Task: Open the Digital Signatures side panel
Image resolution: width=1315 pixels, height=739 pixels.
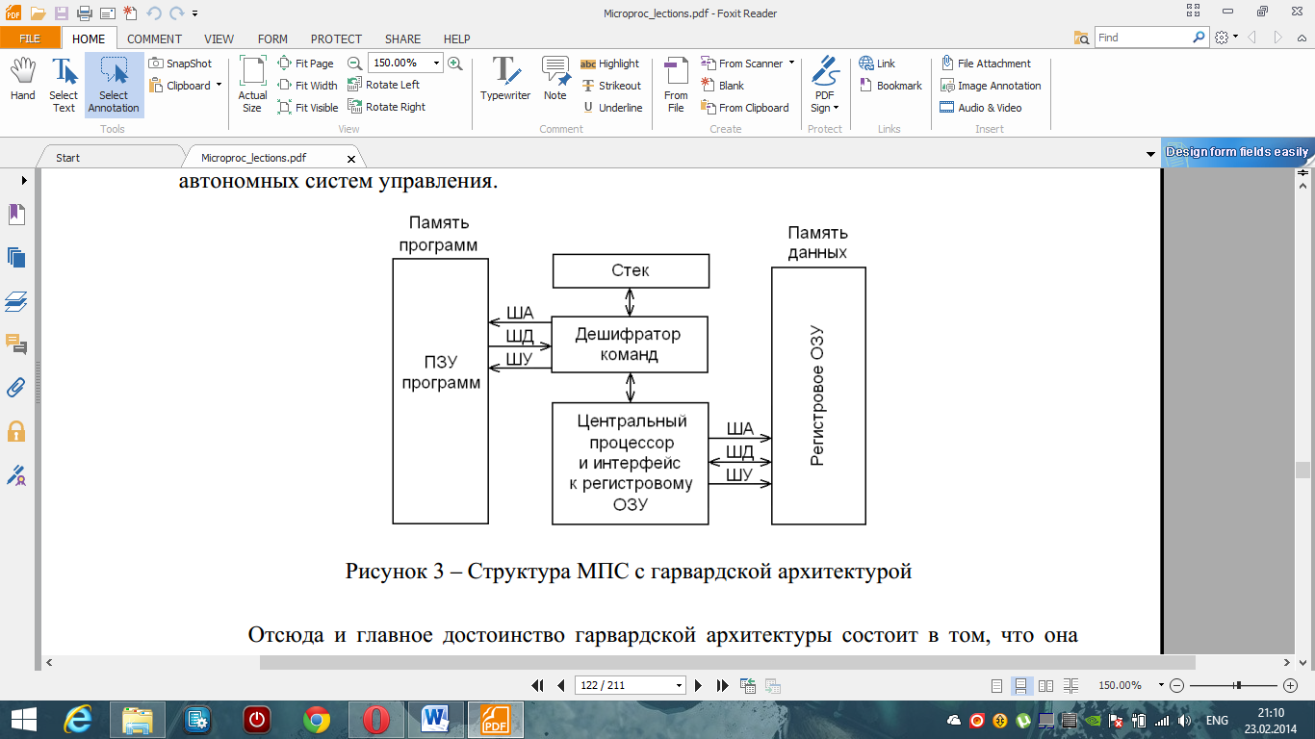Action: 16,474
